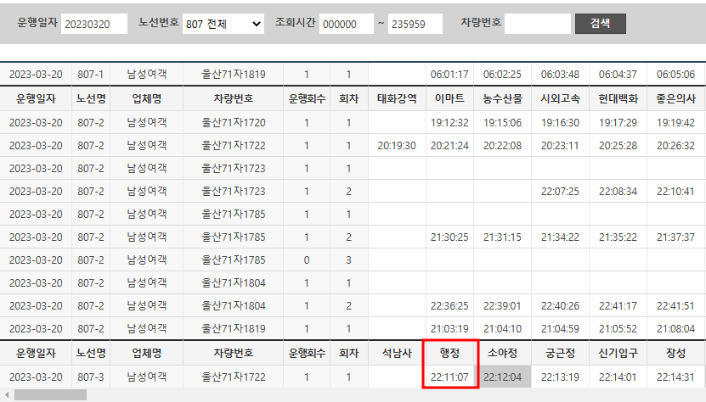Viewport: 706px width, 402px height.
Task: Click the 조회시간 end time field 235959
Action: pyautogui.click(x=415, y=25)
